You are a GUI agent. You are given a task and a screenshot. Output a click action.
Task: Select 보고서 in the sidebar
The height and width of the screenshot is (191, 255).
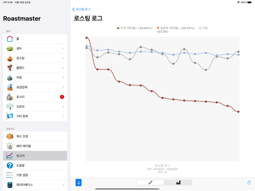point(35,156)
